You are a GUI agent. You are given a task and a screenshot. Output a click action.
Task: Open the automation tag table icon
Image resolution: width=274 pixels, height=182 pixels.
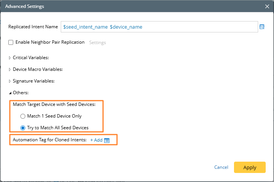pos(107,140)
